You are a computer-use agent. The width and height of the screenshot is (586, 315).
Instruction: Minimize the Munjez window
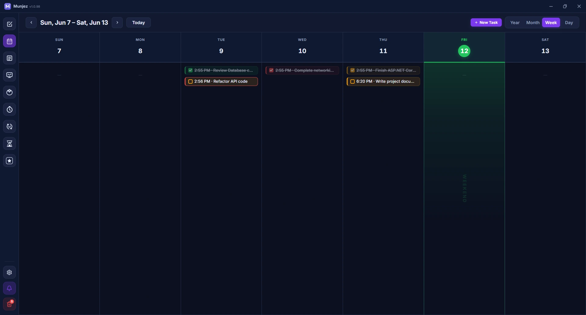[x=551, y=6]
